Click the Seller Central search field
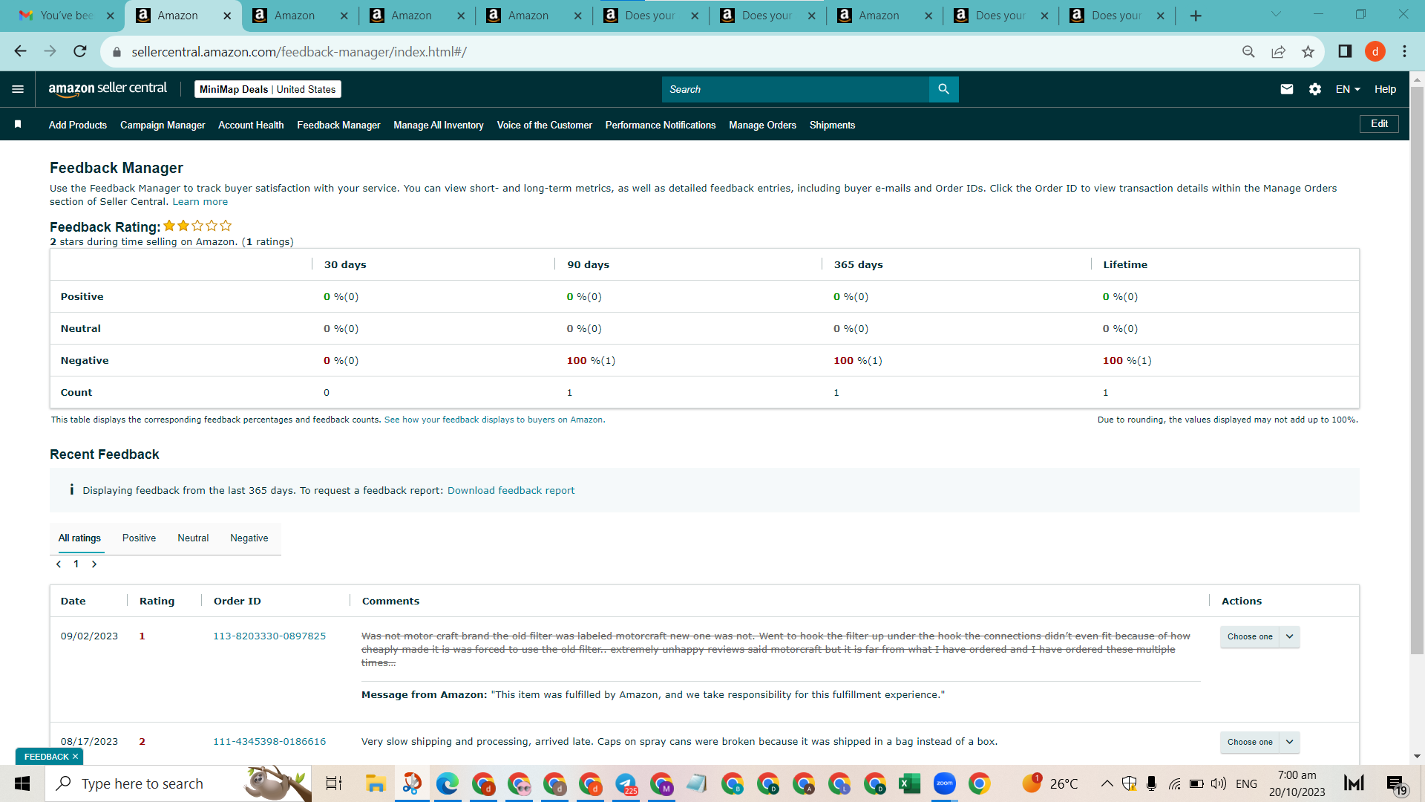1425x802 pixels. pos(796,89)
